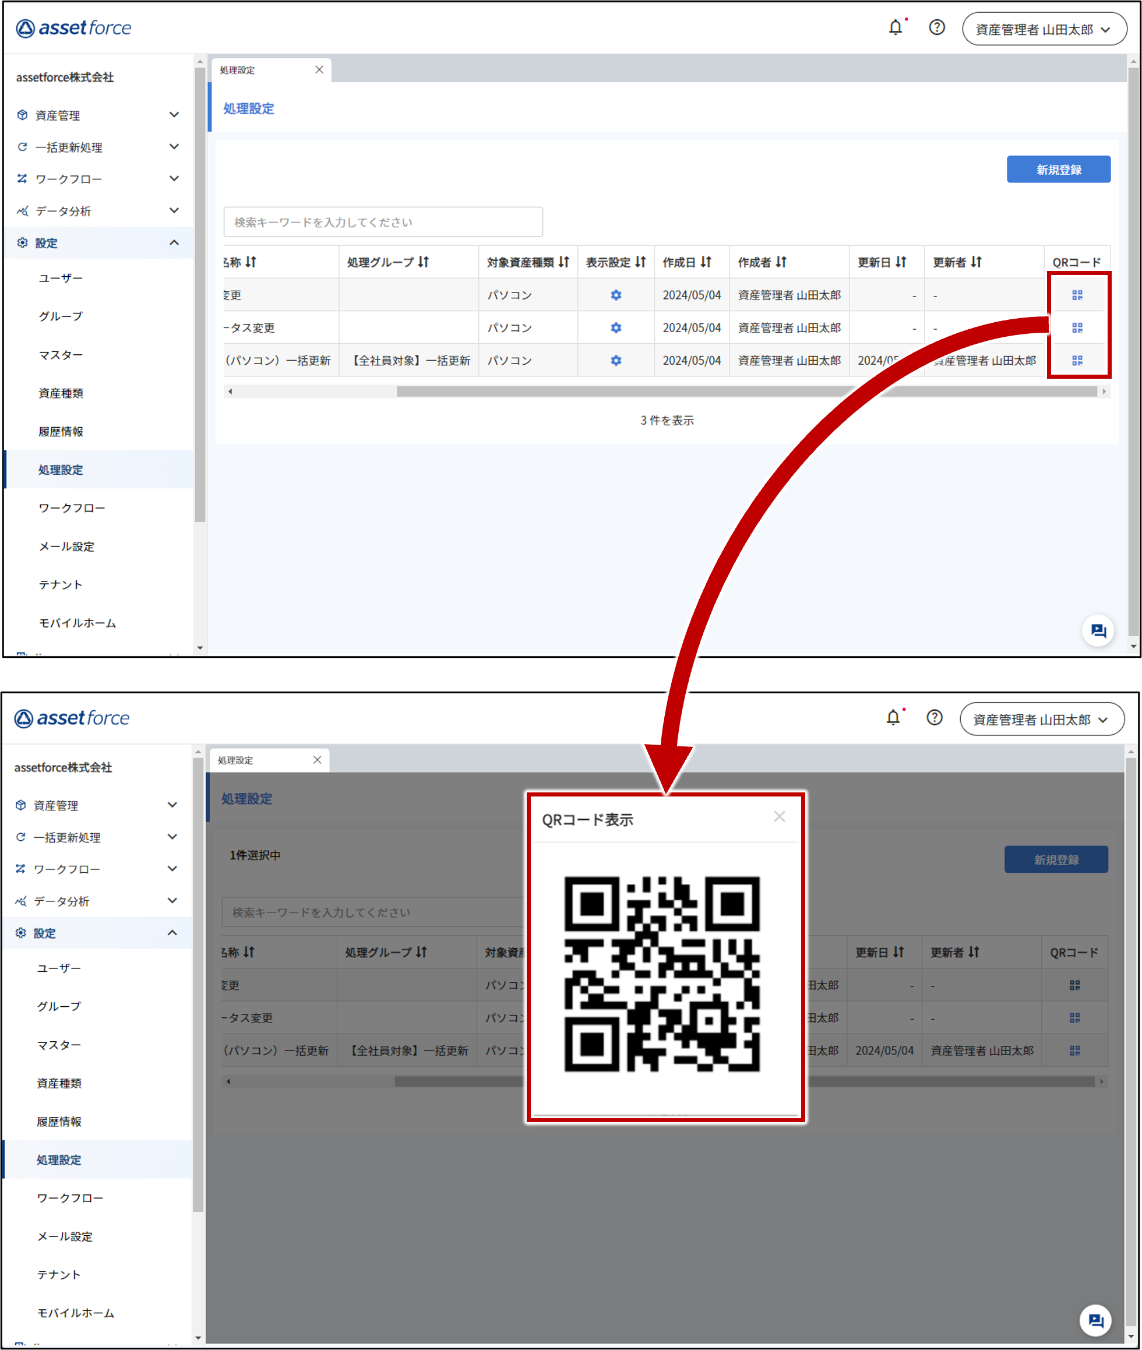
Task: Click the dimmed 新規登録 button in the lower screenshot
Action: [1056, 860]
